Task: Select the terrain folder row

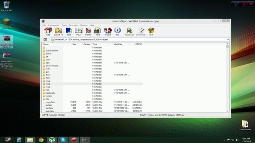Action: pyautogui.click(x=92, y=96)
